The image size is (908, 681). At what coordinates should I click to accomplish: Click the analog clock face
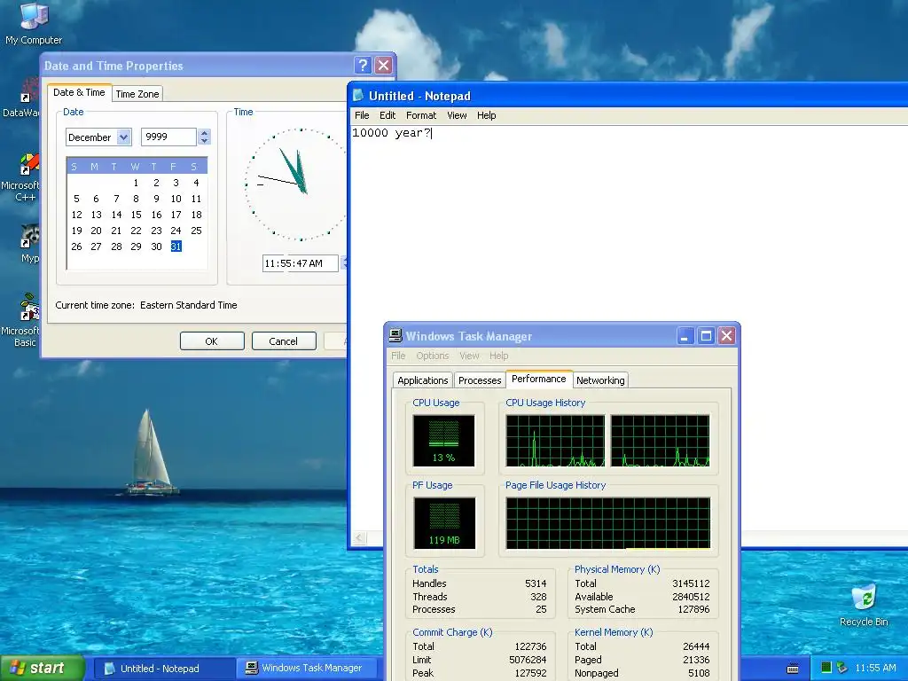(296, 184)
